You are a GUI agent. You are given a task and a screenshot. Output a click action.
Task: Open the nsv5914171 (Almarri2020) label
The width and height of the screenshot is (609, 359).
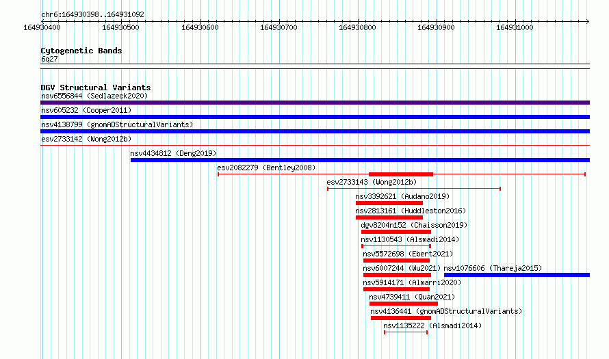[412, 282]
